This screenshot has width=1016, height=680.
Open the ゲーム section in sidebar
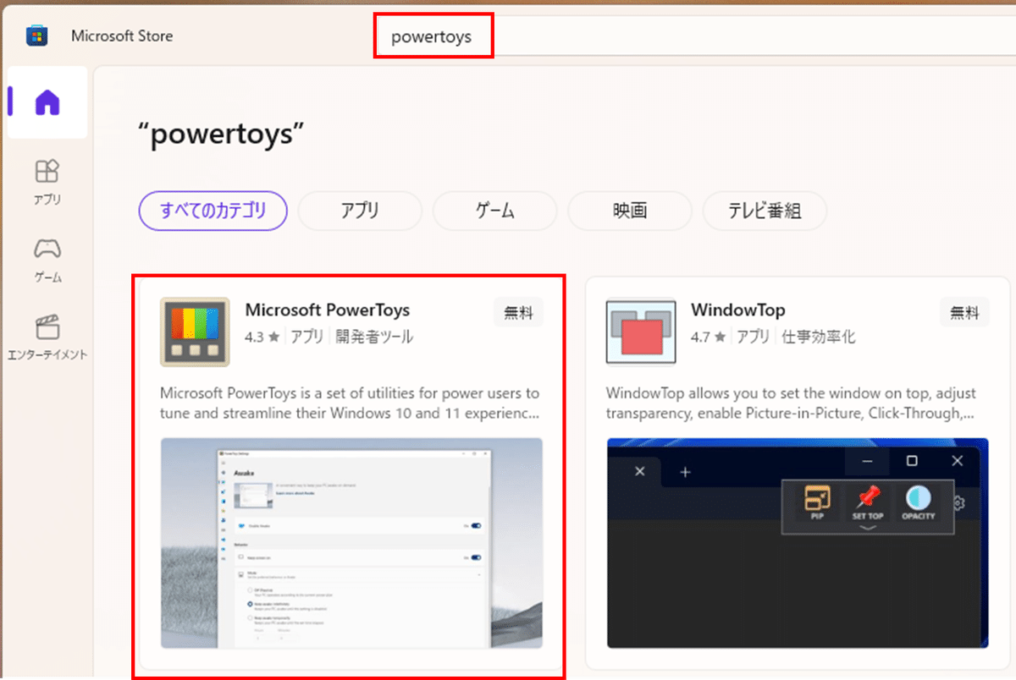point(47,260)
